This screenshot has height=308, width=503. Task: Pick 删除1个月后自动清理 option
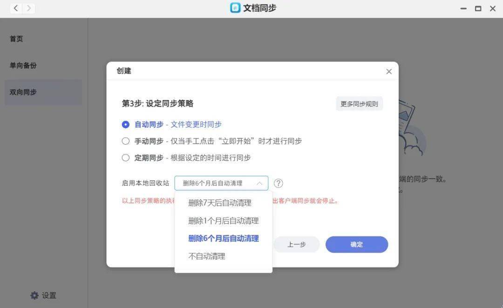pyautogui.click(x=224, y=221)
